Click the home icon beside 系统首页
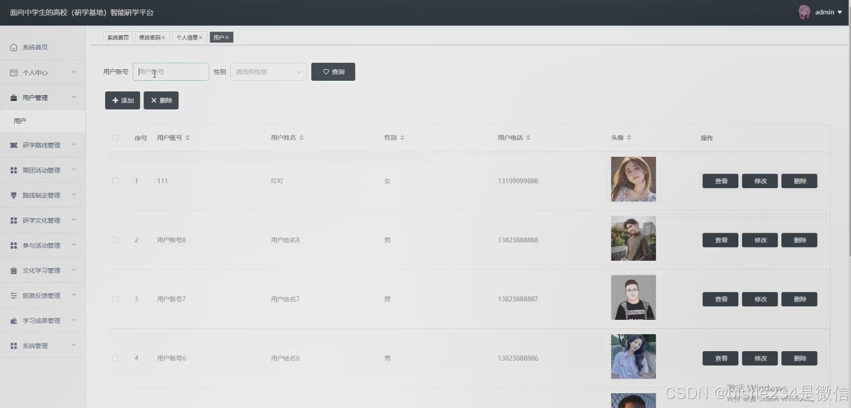The width and height of the screenshot is (851, 408). pyautogui.click(x=14, y=47)
